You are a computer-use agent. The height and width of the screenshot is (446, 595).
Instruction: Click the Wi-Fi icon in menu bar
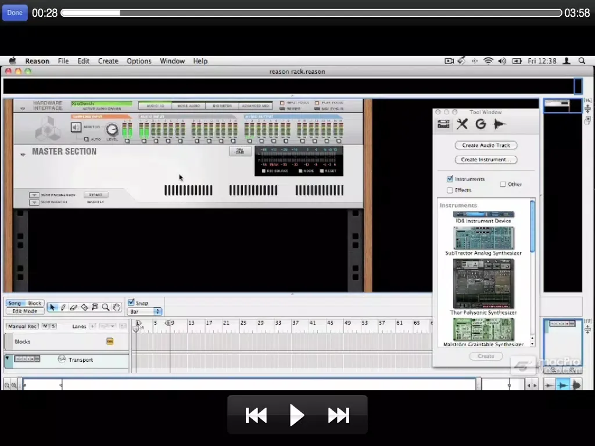pos(488,60)
